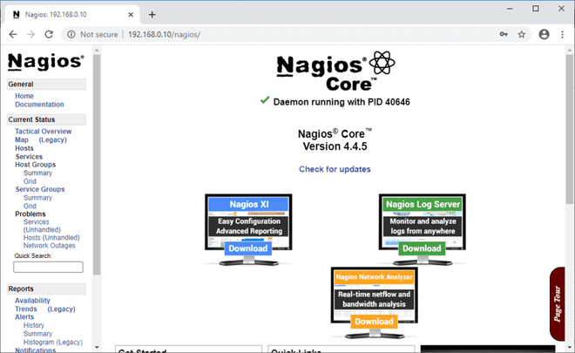Reload the Nagios page
The image size is (575, 353).
click(49, 35)
